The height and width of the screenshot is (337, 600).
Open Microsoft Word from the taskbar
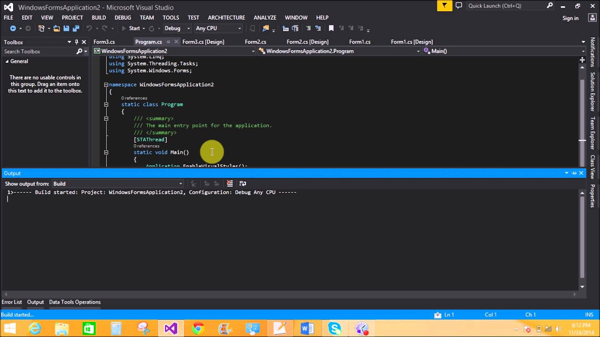coord(307,328)
